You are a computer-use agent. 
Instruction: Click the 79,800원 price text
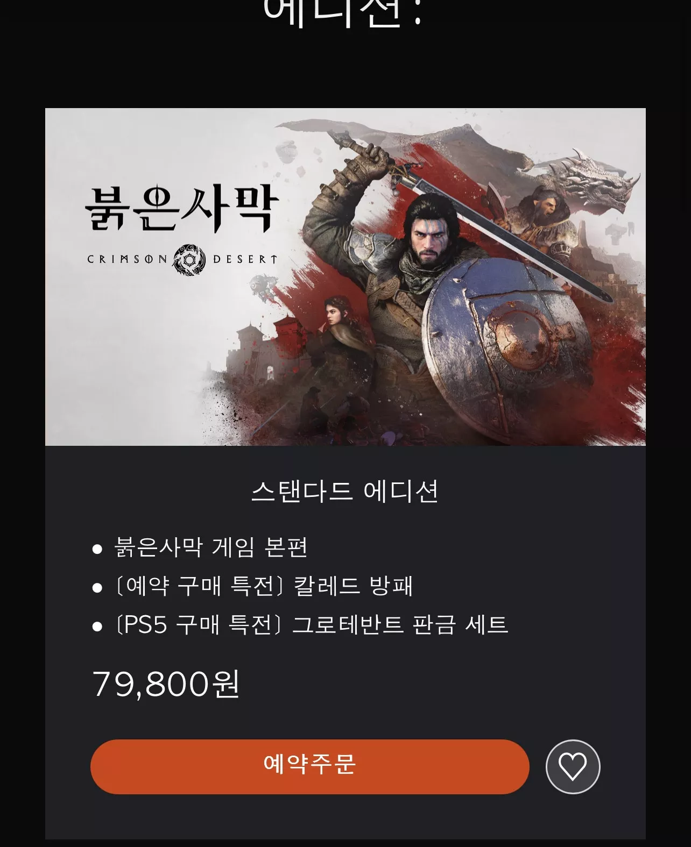[166, 684]
